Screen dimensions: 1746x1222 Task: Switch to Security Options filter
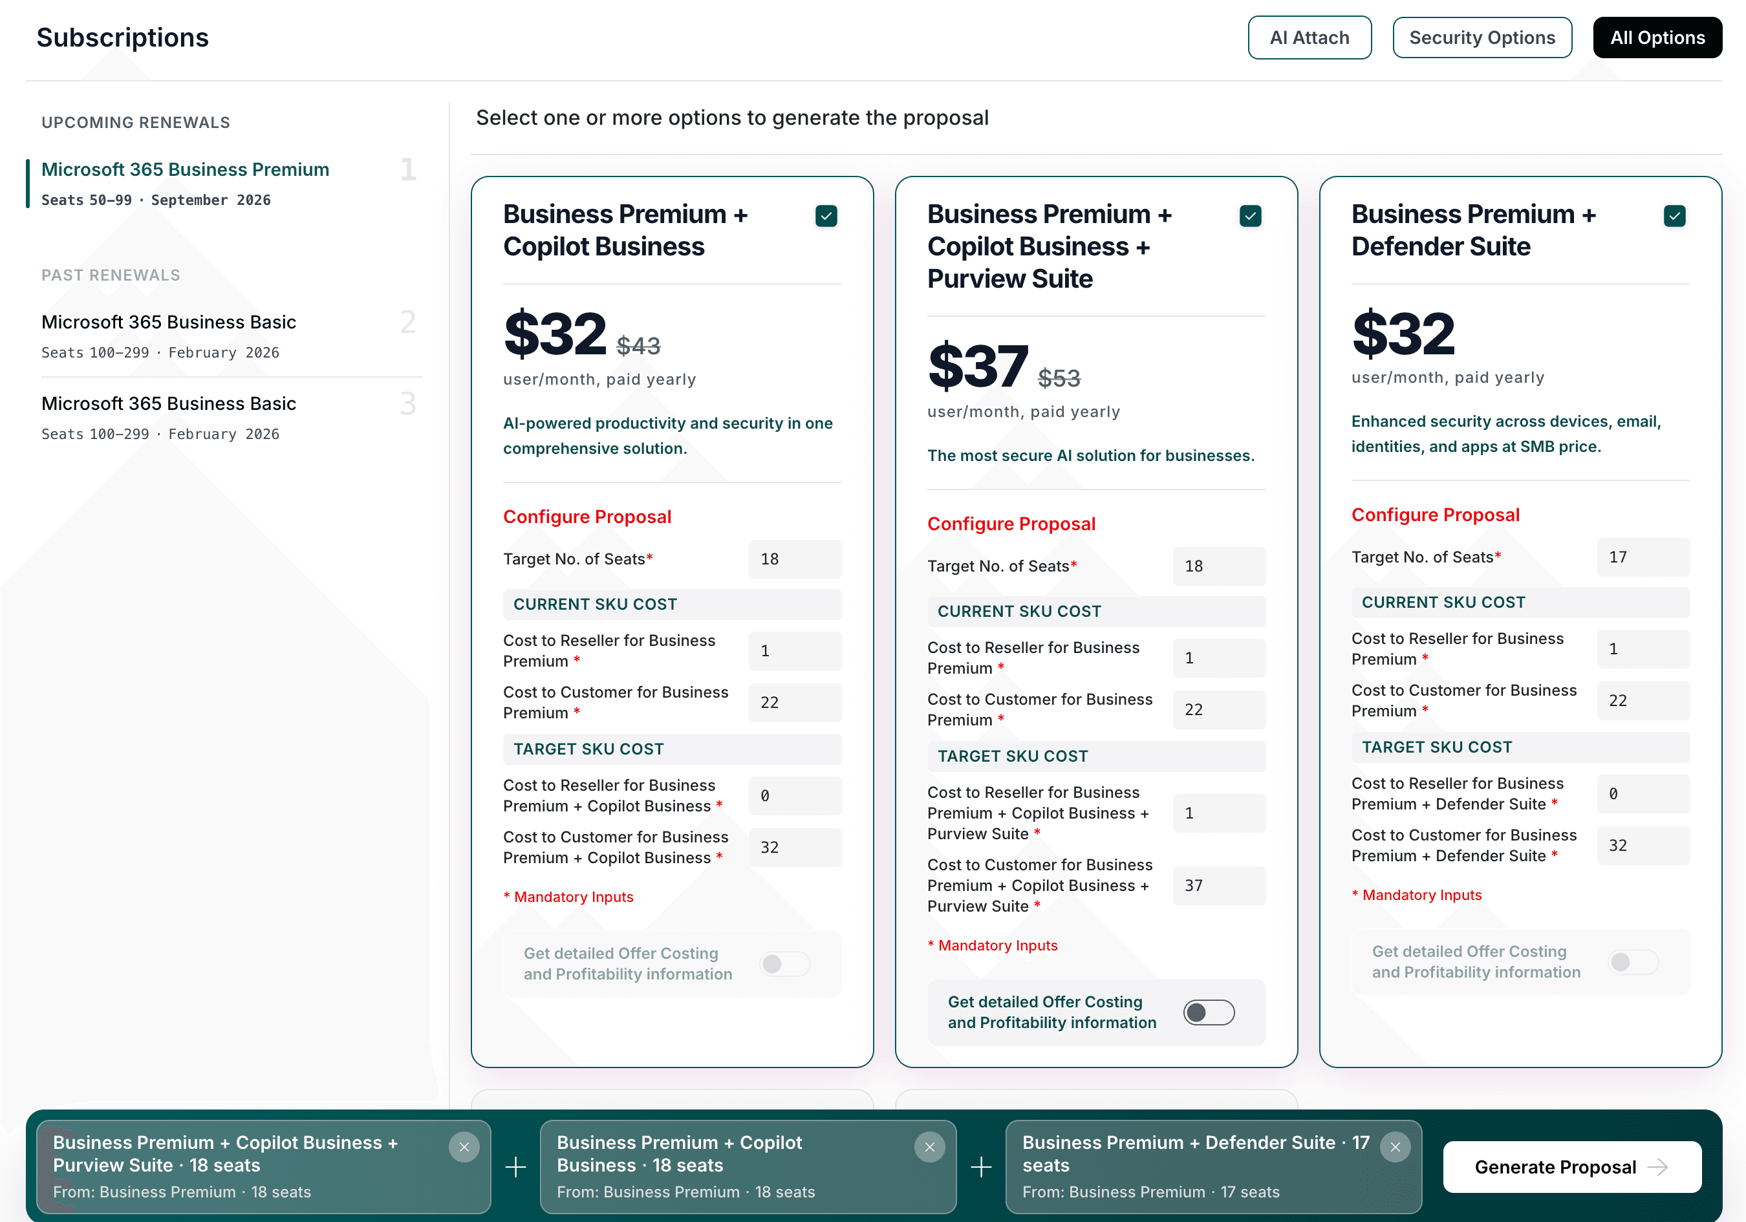1482,38
